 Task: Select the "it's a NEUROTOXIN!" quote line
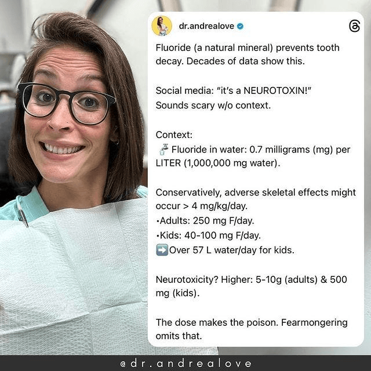(226, 91)
